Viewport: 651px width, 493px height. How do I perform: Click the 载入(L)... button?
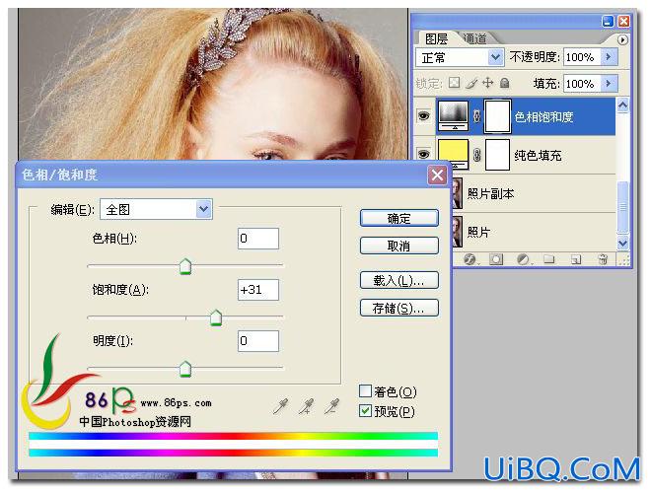tap(399, 281)
